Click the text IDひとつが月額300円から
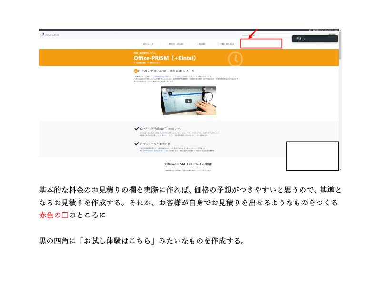The image size is (381, 286). [160, 129]
